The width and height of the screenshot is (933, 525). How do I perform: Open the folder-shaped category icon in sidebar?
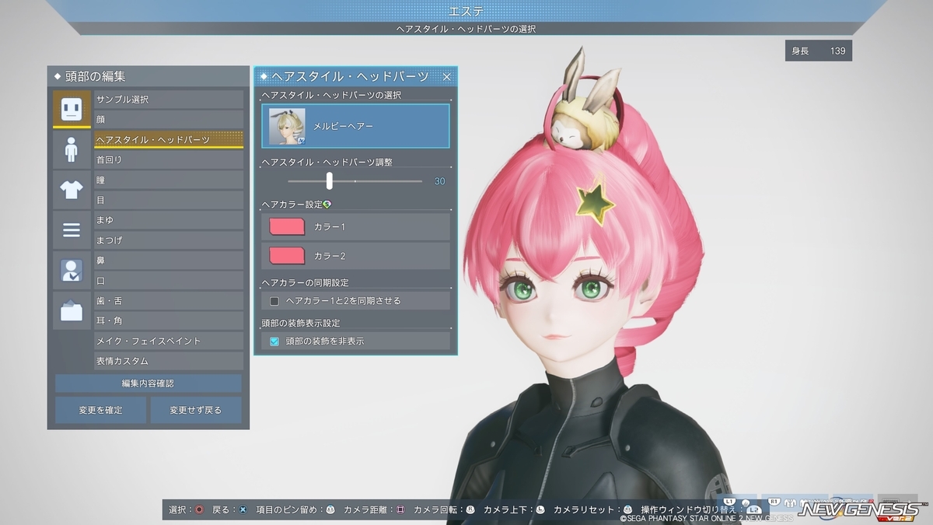(x=72, y=311)
